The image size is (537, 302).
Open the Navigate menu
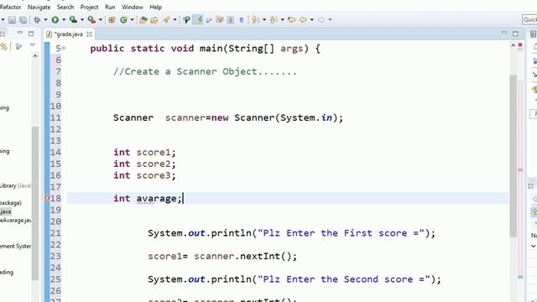(x=39, y=7)
